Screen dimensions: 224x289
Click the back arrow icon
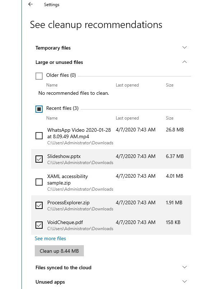pos(30,4)
